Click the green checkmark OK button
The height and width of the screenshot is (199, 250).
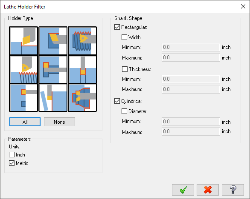183,190
